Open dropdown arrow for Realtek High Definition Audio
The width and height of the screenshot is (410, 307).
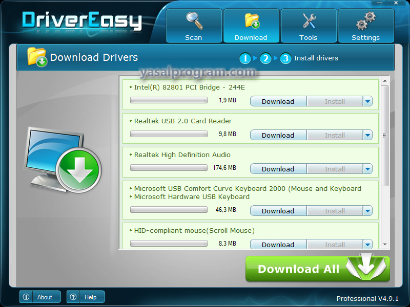coord(367,169)
